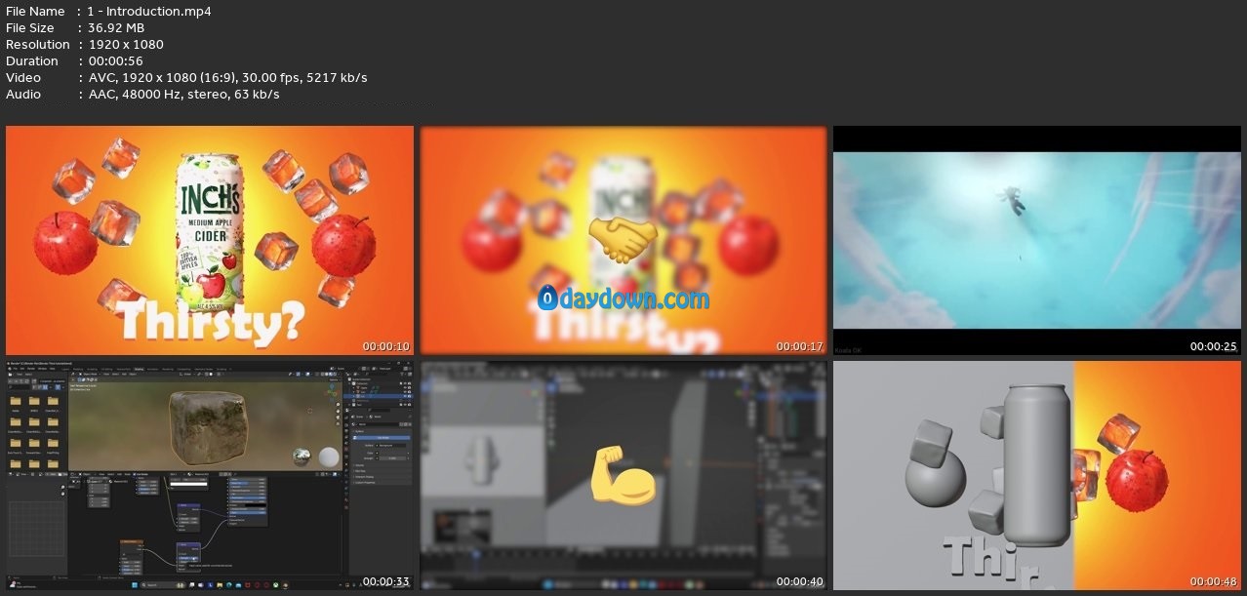Click the timestamp '00:00:25'
The image size is (1247, 596).
[1214, 346]
